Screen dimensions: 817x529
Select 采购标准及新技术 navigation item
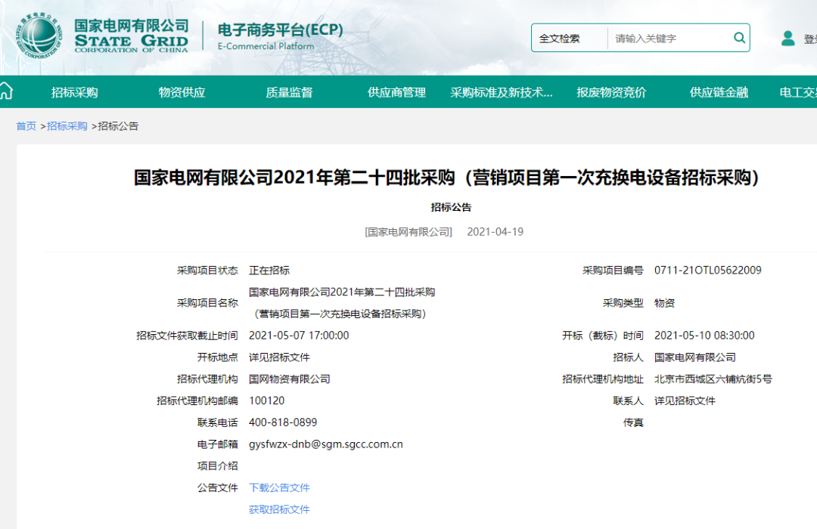[x=502, y=92]
